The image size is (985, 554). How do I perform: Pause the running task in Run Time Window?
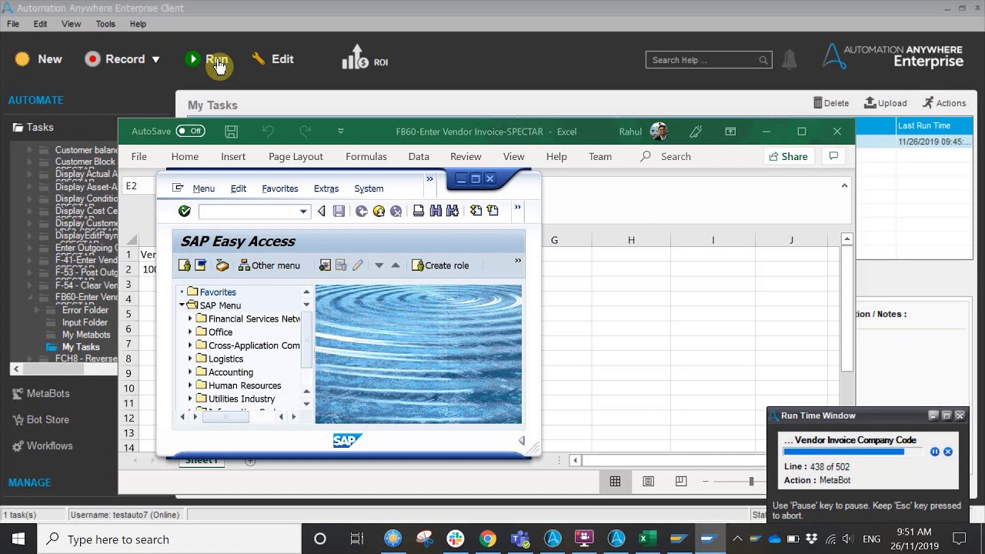(935, 452)
